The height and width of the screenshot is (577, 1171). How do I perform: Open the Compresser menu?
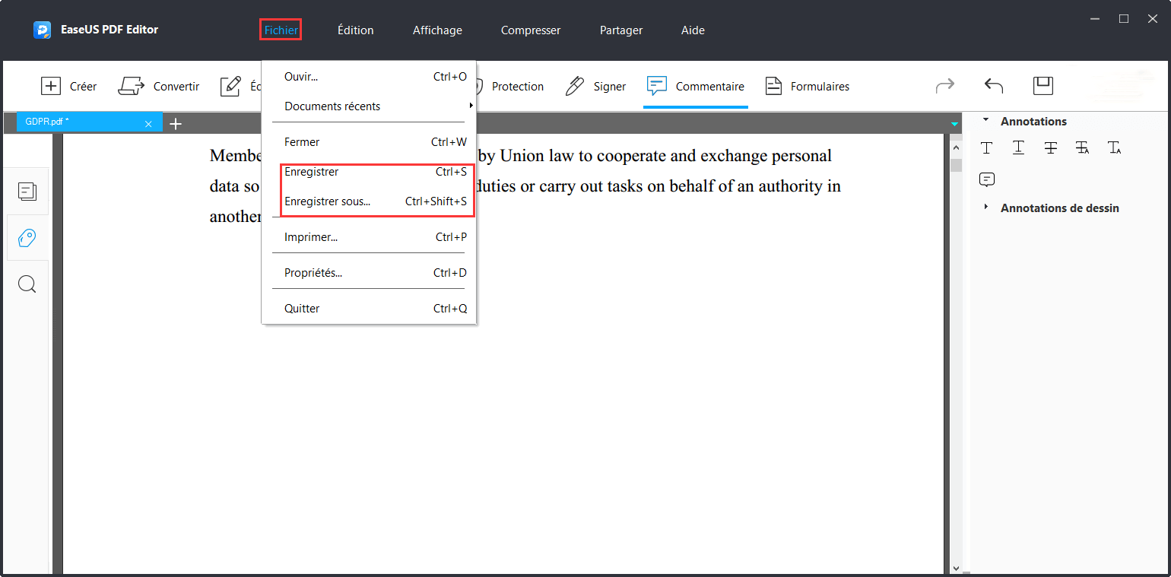coord(531,30)
